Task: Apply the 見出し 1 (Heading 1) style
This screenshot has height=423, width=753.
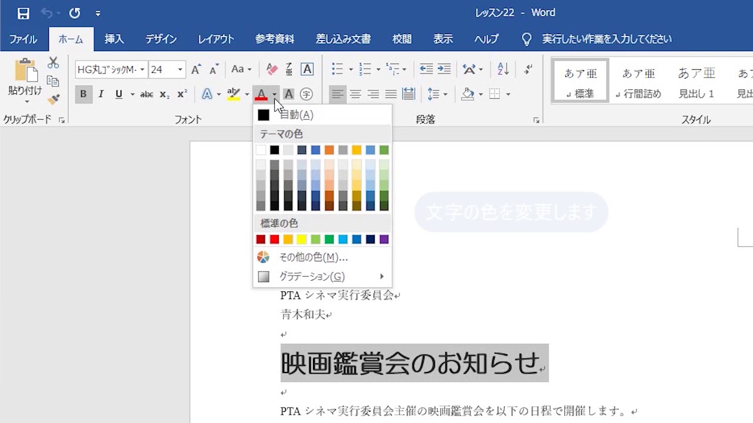Action: coord(697,81)
